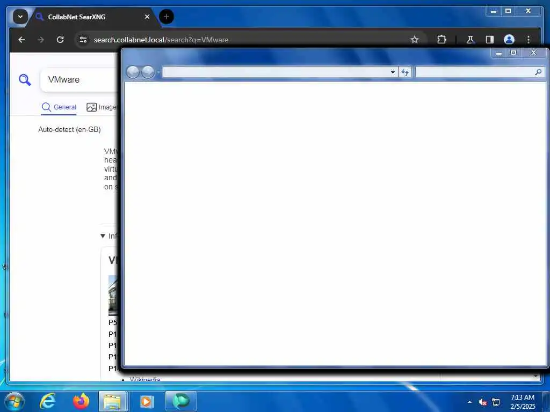
Task: Click the Chrome forward arrow
Action: click(x=41, y=40)
